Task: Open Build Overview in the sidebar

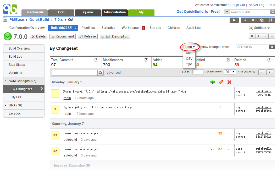Action: (24, 48)
